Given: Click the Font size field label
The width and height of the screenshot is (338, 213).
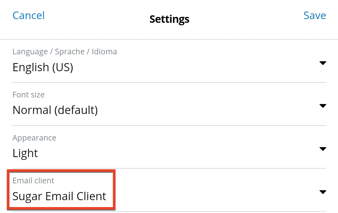Looking at the screenshot, I should click(x=28, y=95).
